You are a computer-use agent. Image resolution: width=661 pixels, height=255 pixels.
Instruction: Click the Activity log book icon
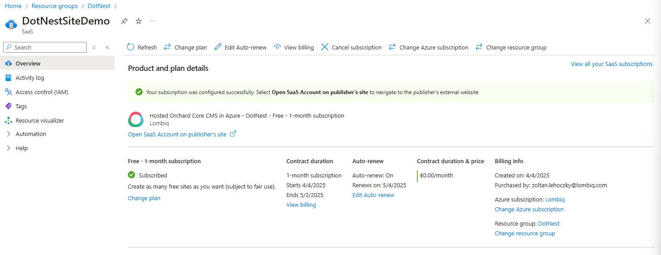point(8,78)
